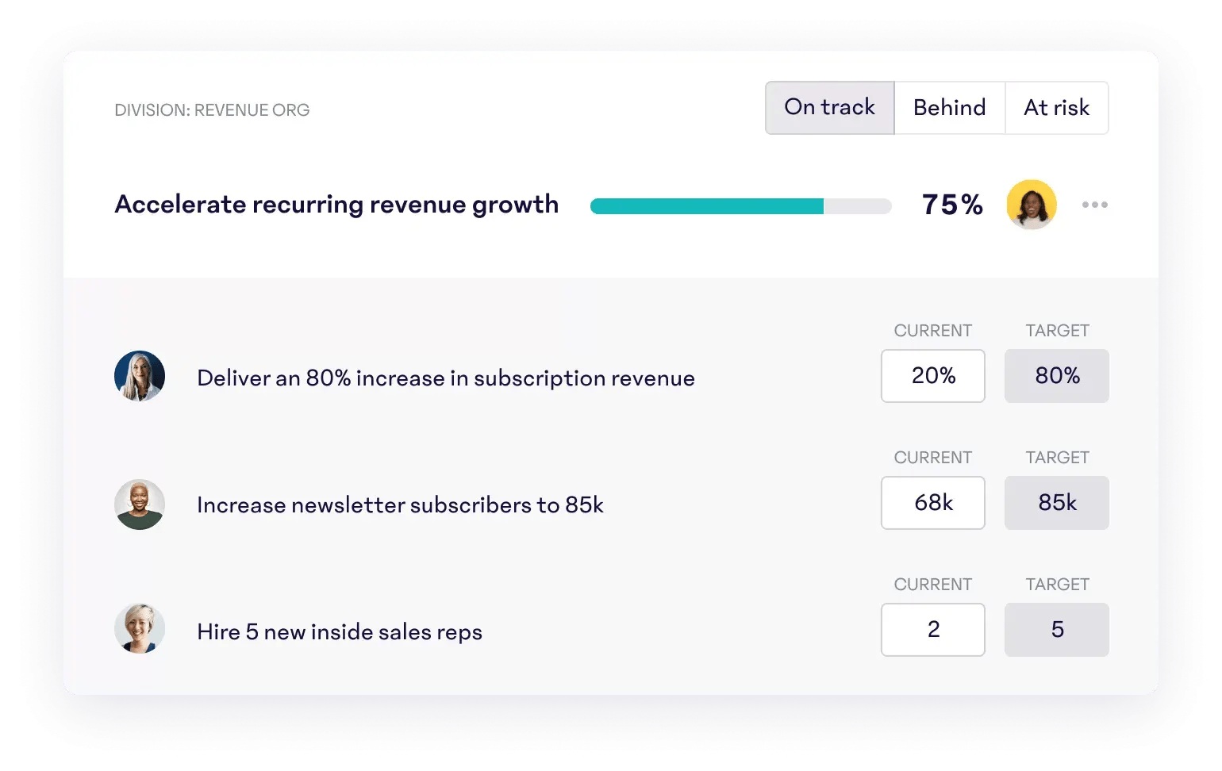The image size is (1222, 771).
Task: Click the 80% target value box
Action: coord(1056,376)
